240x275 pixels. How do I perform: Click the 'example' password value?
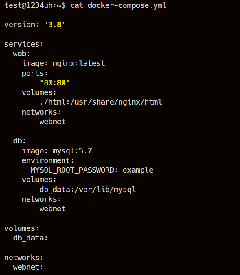coord(138,170)
